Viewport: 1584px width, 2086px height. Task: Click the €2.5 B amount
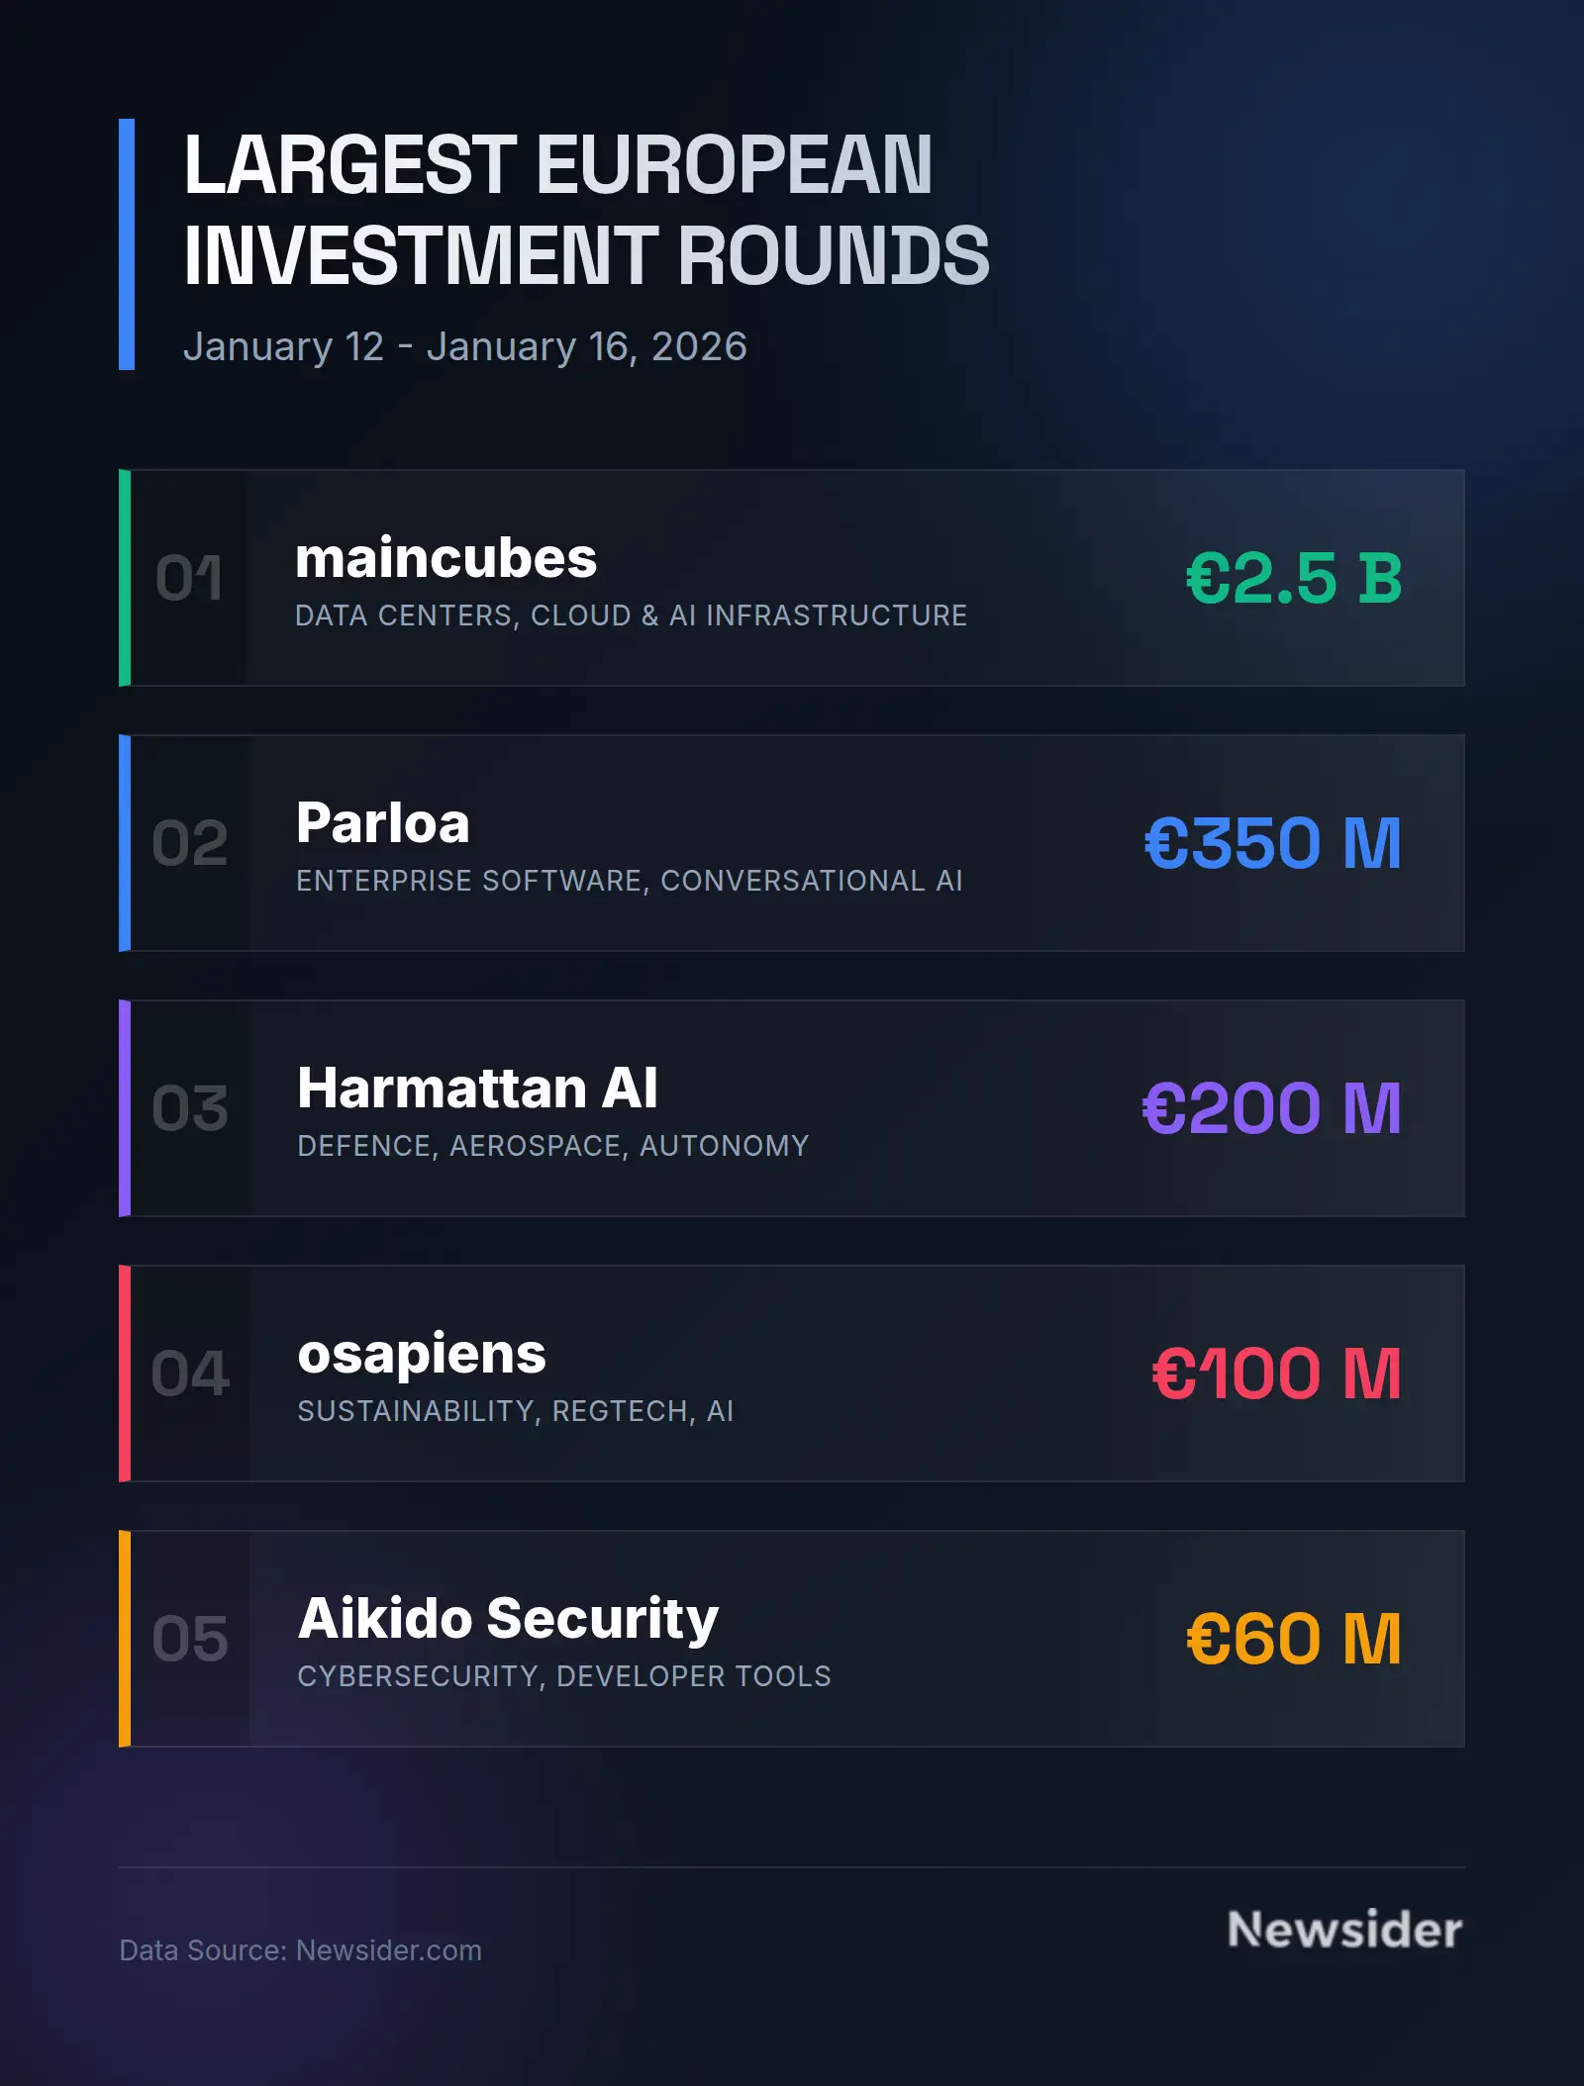pyautogui.click(x=1294, y=578)
